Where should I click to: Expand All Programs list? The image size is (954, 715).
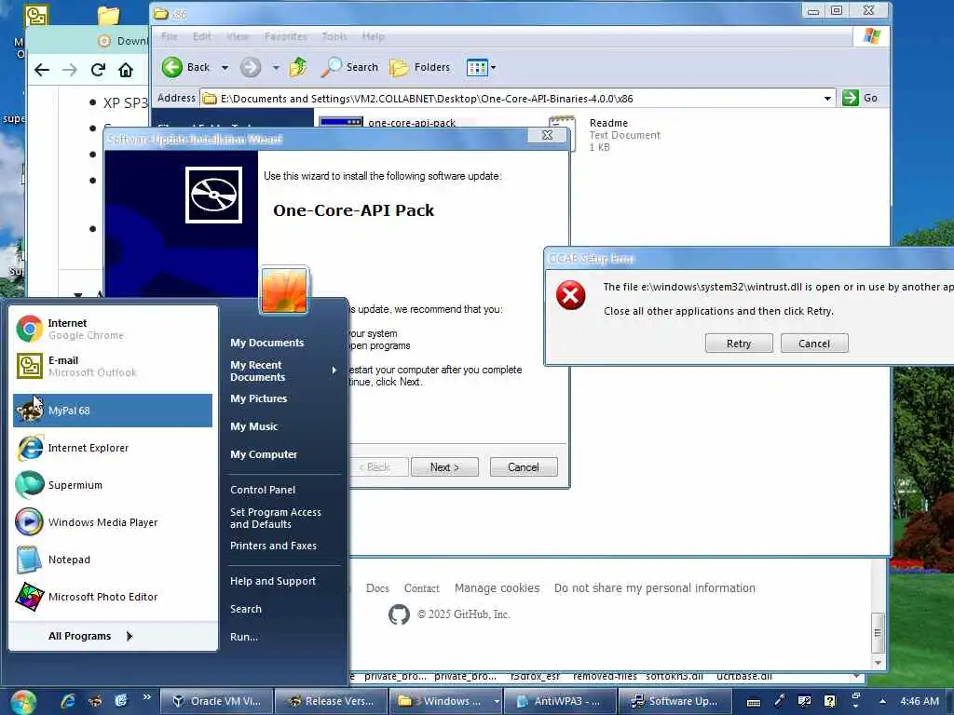click(90, 636)
